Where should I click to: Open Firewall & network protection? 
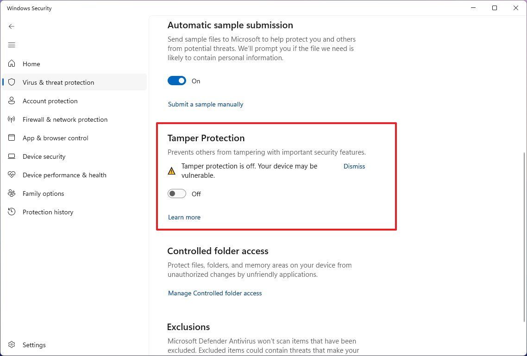(x=65, y=119)
